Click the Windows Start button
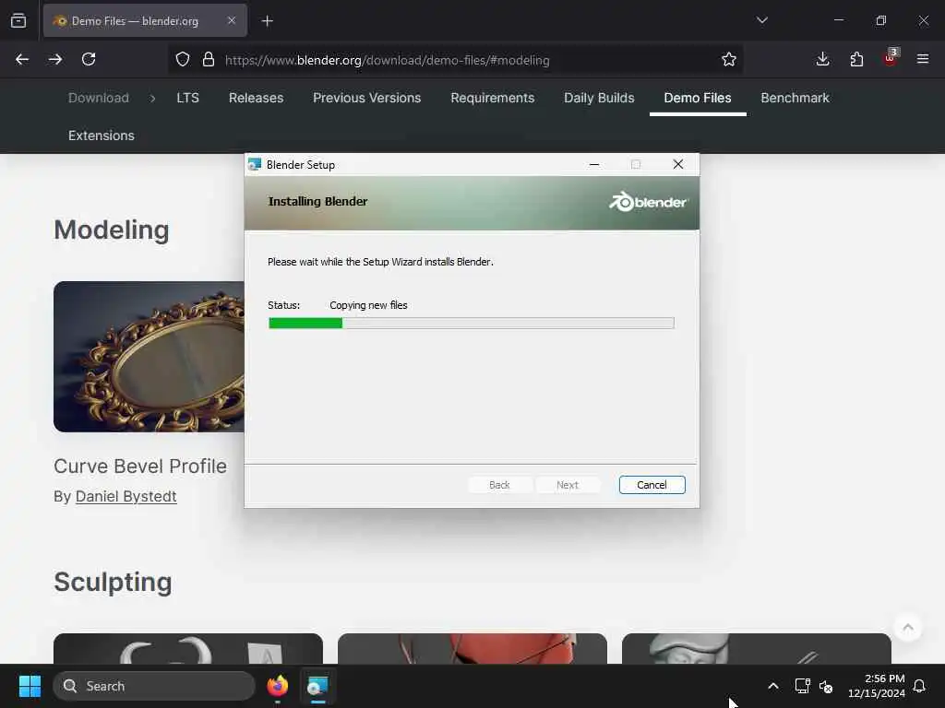Viewport: 945px width, 708px height. [x=30, y=686]
